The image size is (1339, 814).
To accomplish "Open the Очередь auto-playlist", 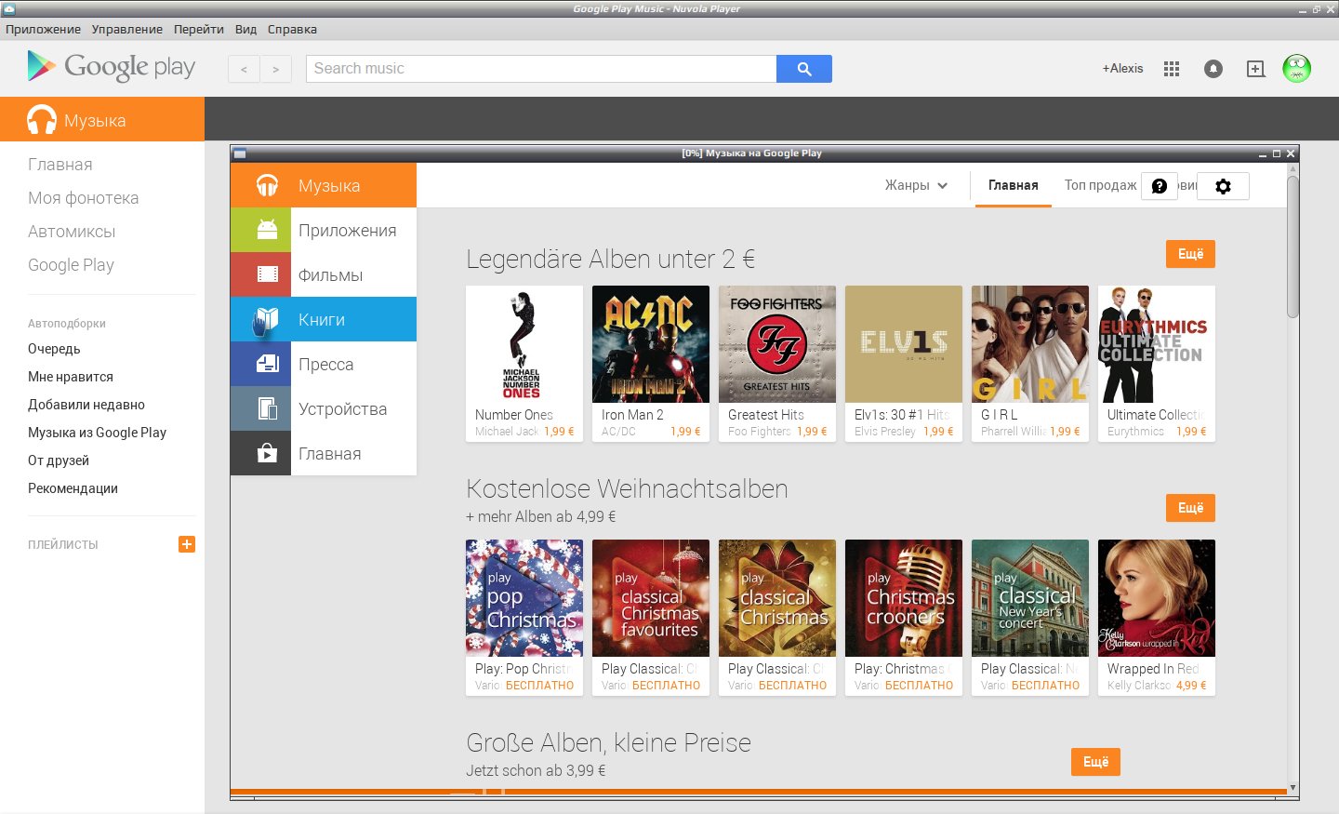I will click(54, 349).
